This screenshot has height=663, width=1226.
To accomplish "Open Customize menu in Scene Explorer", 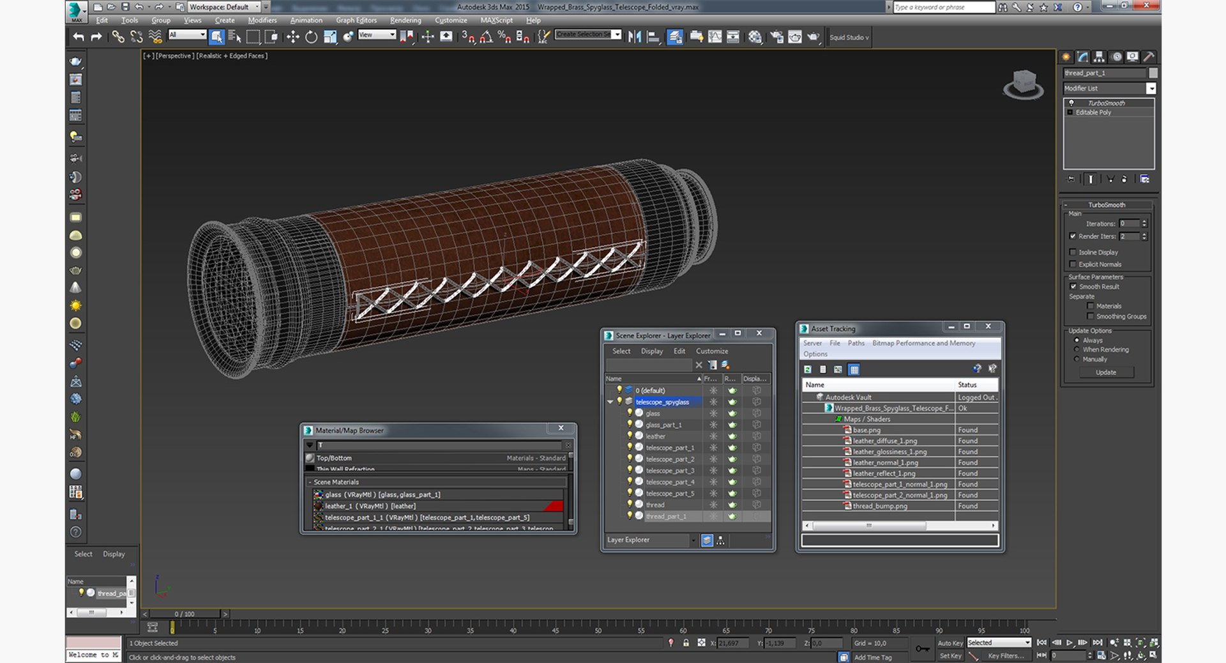I will [x=712, y=351].
